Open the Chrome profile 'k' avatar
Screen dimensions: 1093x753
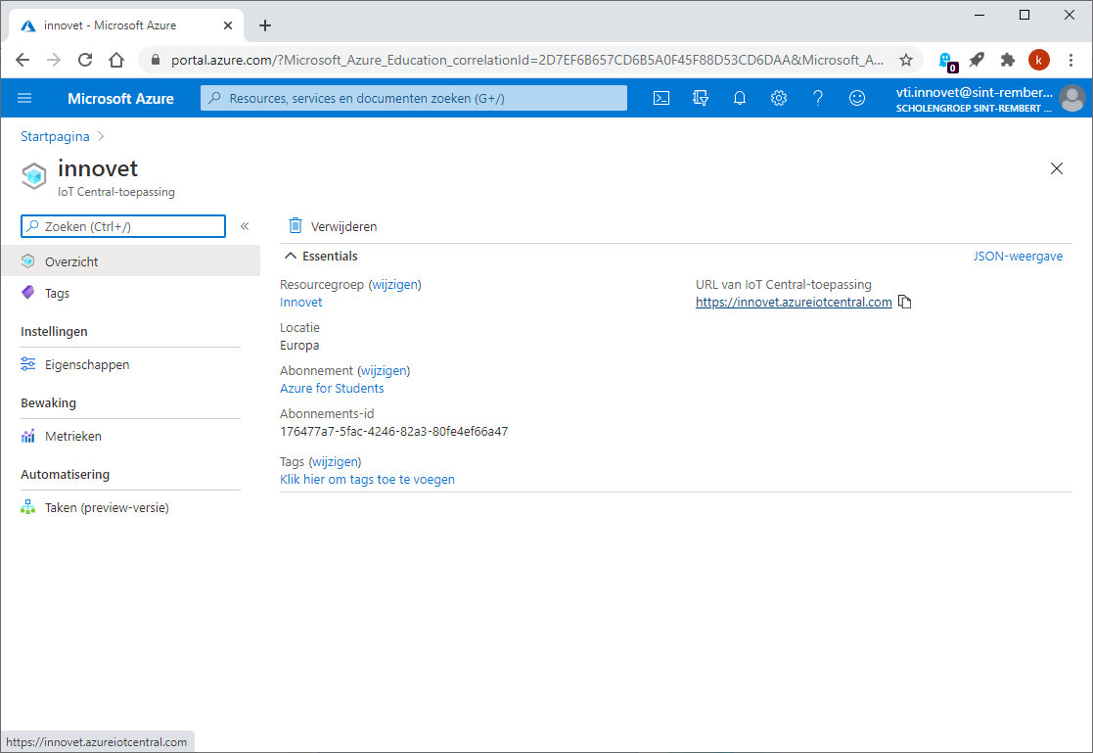click(1038, 60)
